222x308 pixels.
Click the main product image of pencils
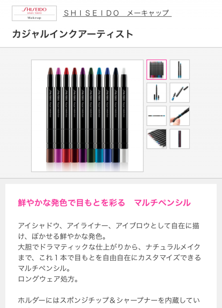coord(87,116)
